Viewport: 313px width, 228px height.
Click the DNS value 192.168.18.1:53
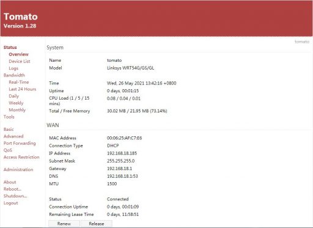(122, 176)
